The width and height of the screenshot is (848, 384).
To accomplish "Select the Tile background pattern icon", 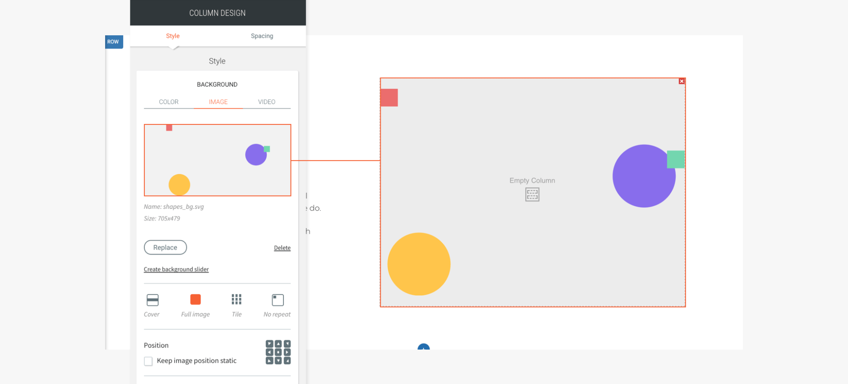I will tap(237, 300).
